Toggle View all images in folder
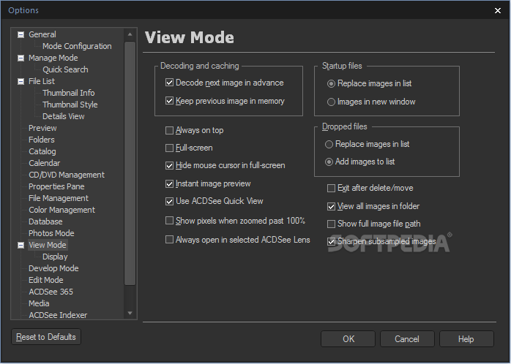The width and height of the screenshot is (511, 364). pos(331,207)
